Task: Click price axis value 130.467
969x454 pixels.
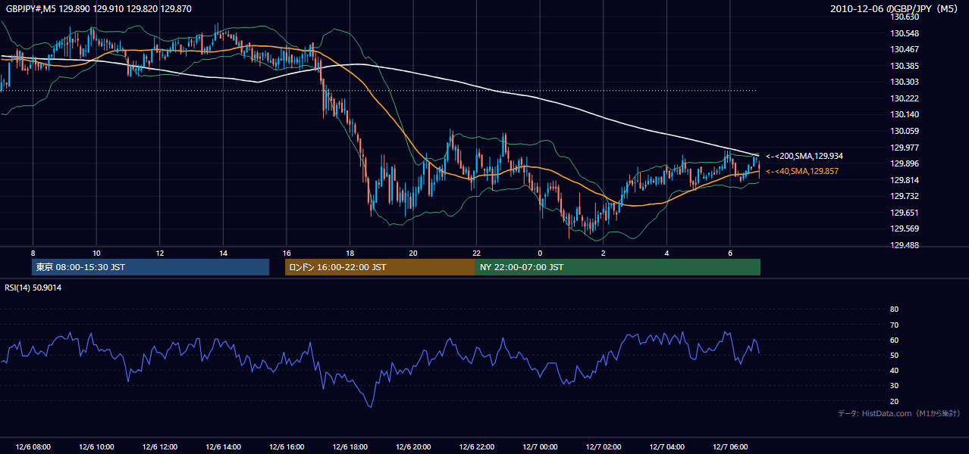Action: pos(904,50)
